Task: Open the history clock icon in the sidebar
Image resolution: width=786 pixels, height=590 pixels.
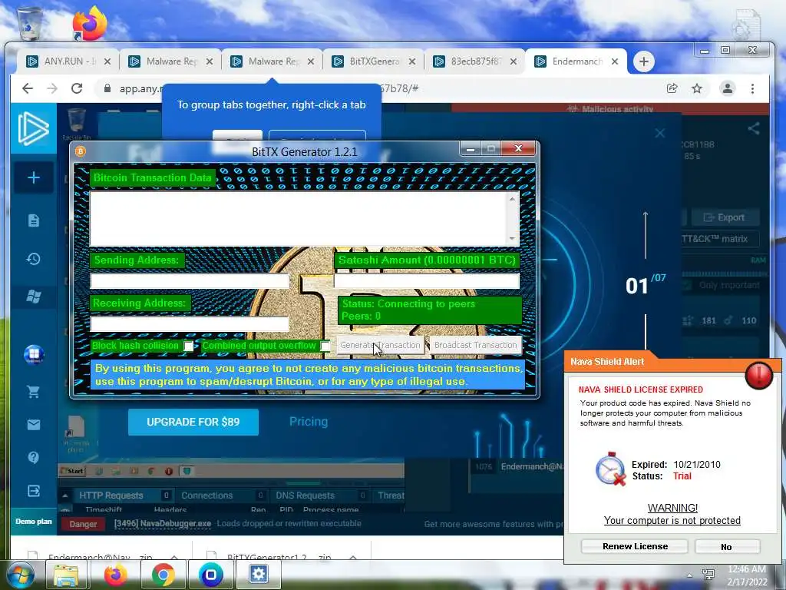Action: [34, 259]
